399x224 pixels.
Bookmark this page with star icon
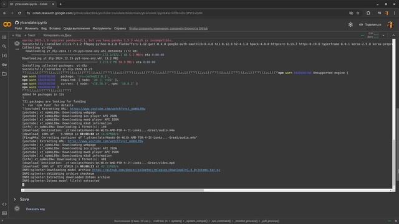point(358,13)
